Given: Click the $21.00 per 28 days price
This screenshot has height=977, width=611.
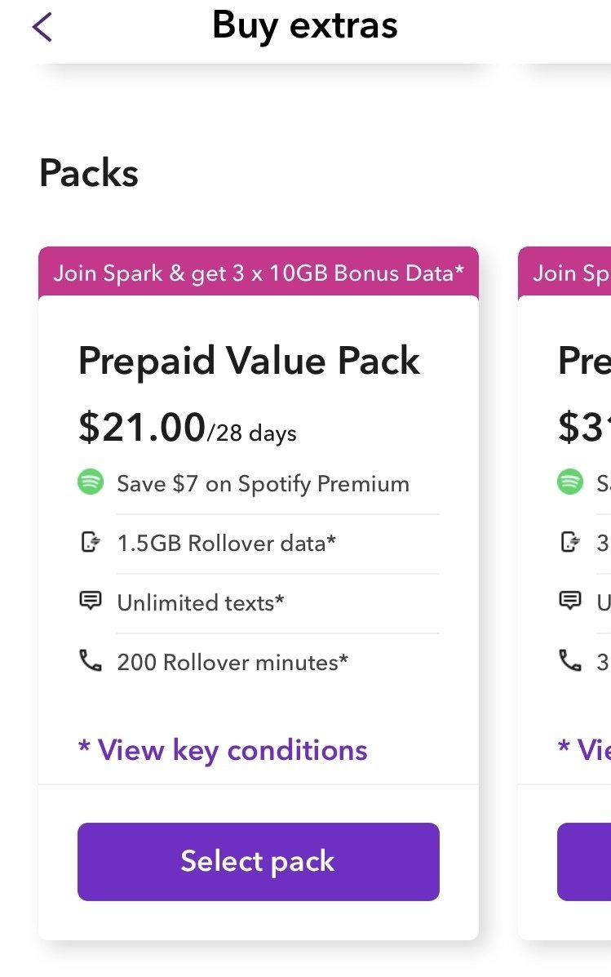Looking at the screenshot, I should click(x=187, y=428).
